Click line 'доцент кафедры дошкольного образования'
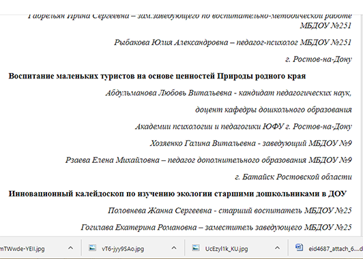 point(274,110)
